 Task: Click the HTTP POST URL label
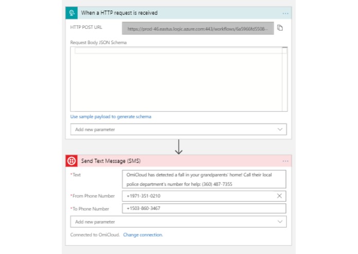(86, 27)
